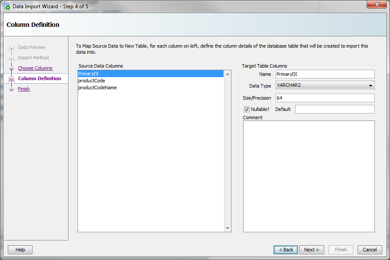The height and width of the screenshot is (260, 390).
Task: Click the disabled Finish button
Action: coord(341,250)
